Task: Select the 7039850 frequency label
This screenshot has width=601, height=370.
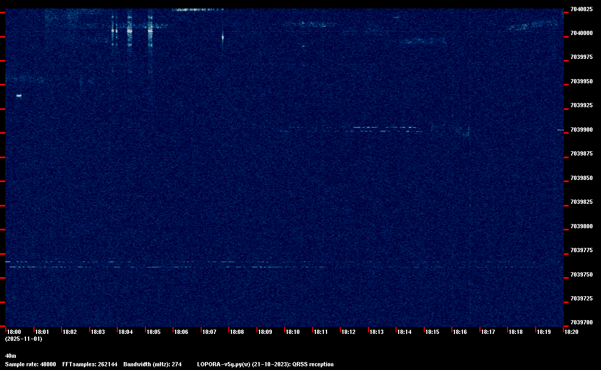Action: click(x=581, y=178)
